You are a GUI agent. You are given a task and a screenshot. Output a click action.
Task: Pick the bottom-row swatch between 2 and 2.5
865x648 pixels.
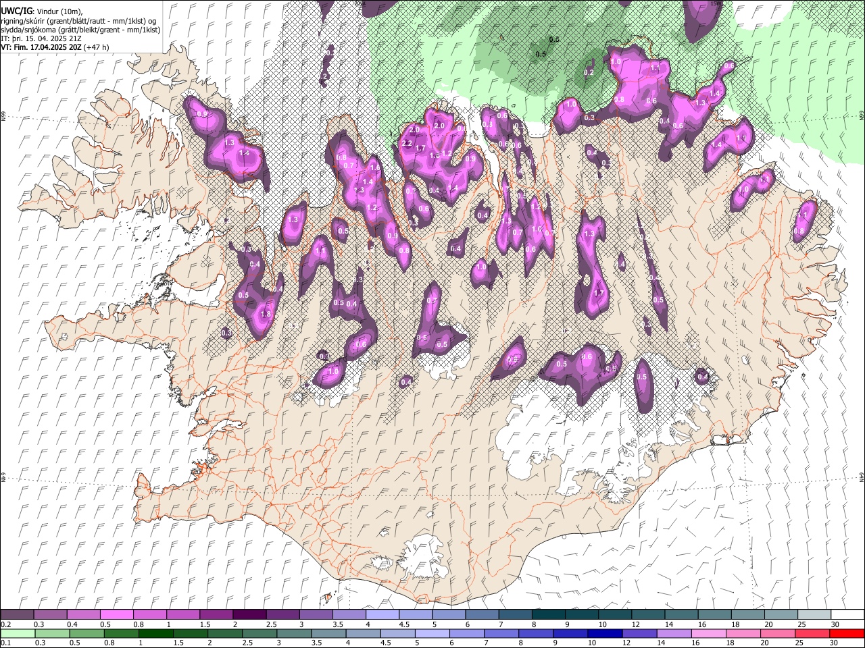click(x=225, y=633)
